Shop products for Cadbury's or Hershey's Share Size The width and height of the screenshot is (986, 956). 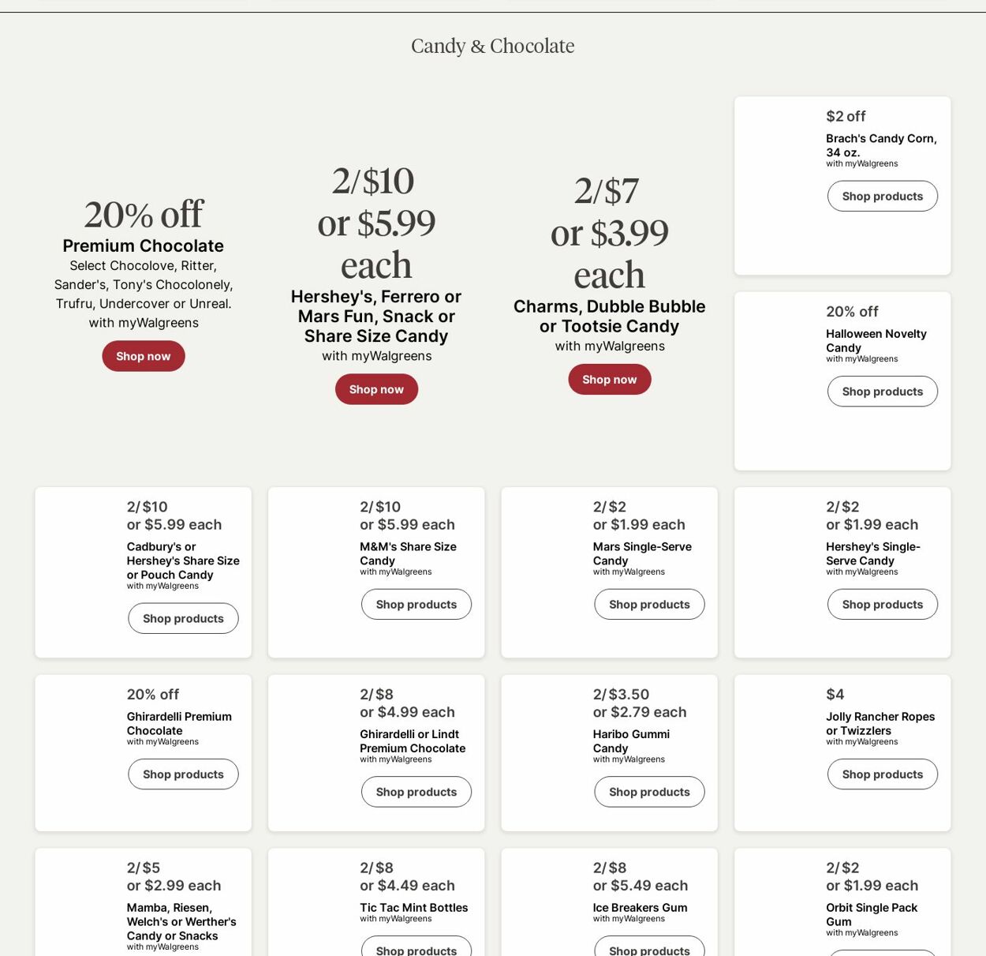(183, 619)
